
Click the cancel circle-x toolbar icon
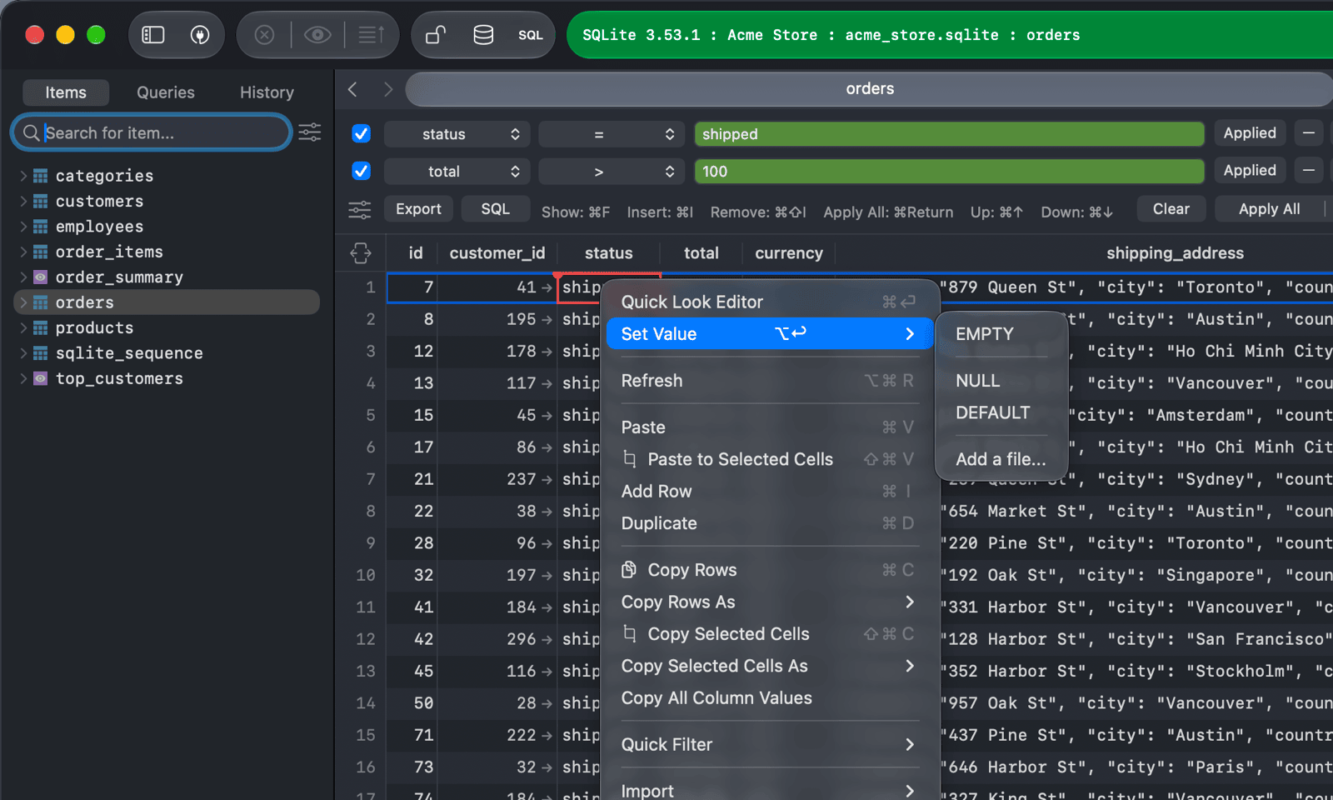pyautogui.click(x=264, y=35)
